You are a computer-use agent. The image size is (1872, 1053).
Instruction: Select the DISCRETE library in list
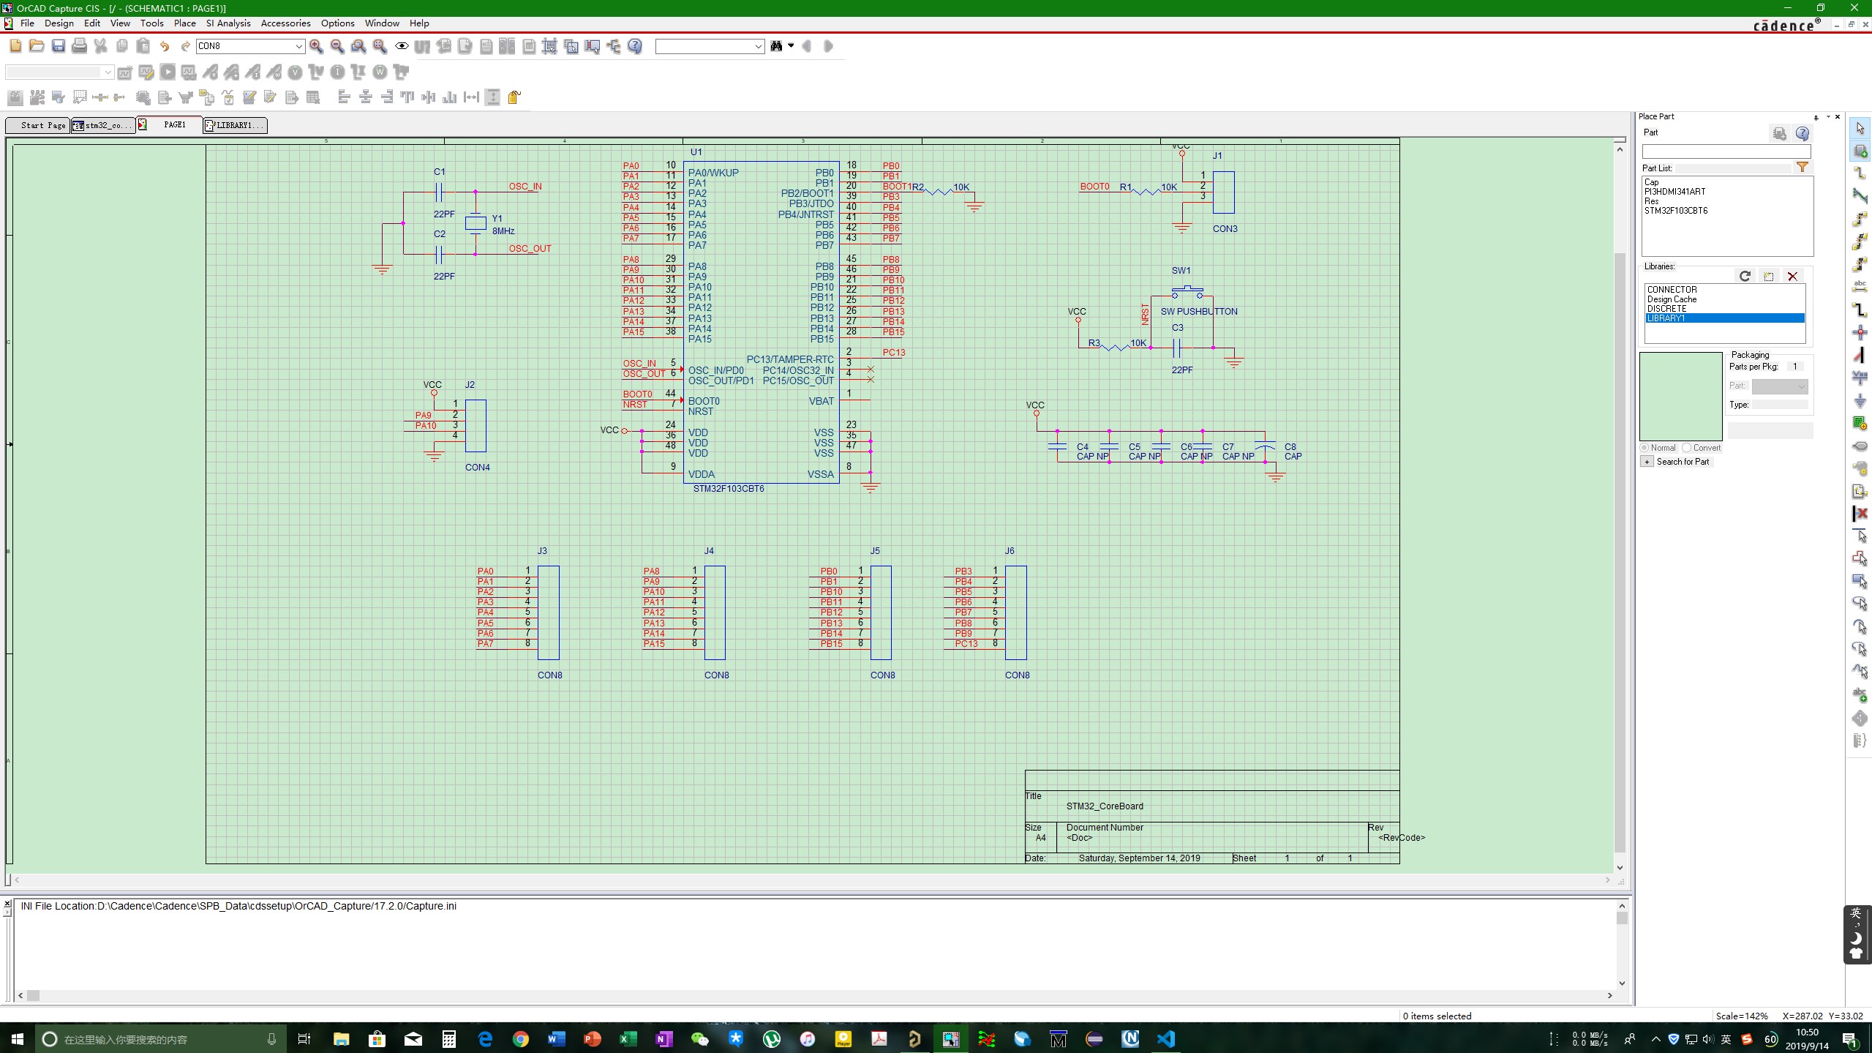(x=1667, y=309)
